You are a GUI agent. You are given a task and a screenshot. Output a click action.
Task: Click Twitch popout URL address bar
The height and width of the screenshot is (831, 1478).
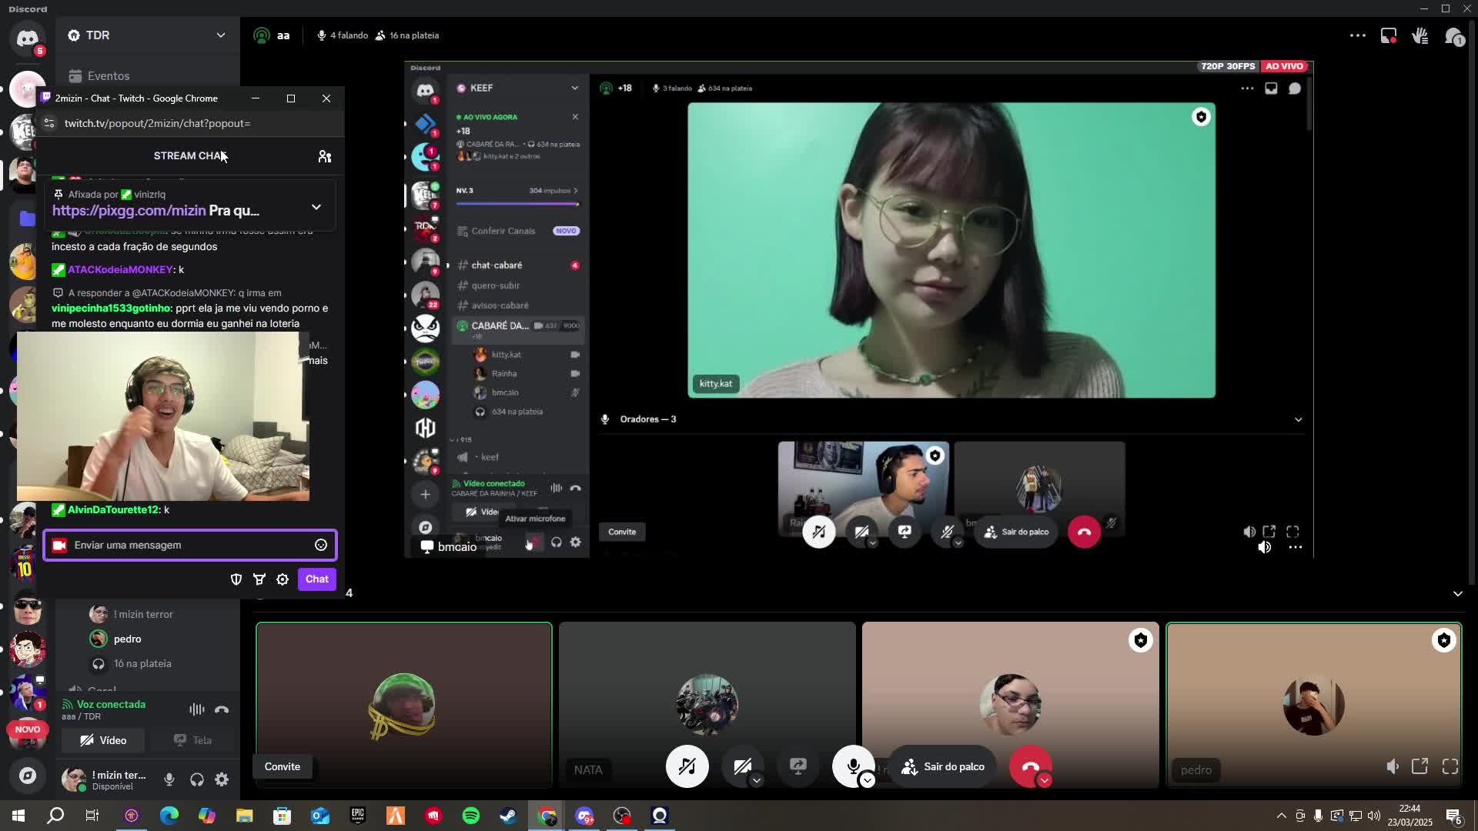coord(158,123)
